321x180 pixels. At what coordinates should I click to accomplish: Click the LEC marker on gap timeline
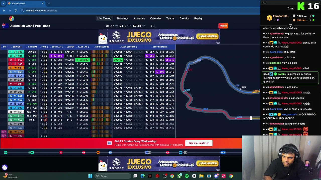click(61, 152)
